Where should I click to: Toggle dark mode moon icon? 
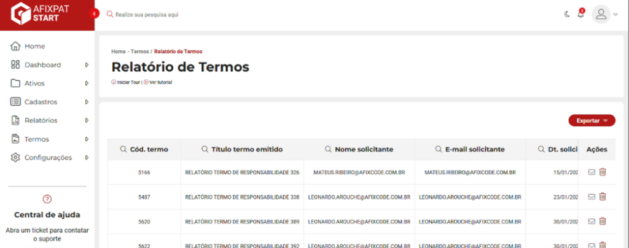coord(566,14)
